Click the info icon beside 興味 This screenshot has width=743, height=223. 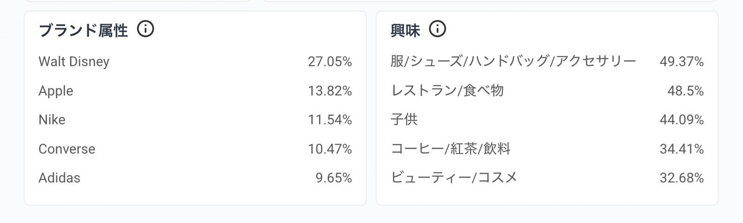point(437,29)
